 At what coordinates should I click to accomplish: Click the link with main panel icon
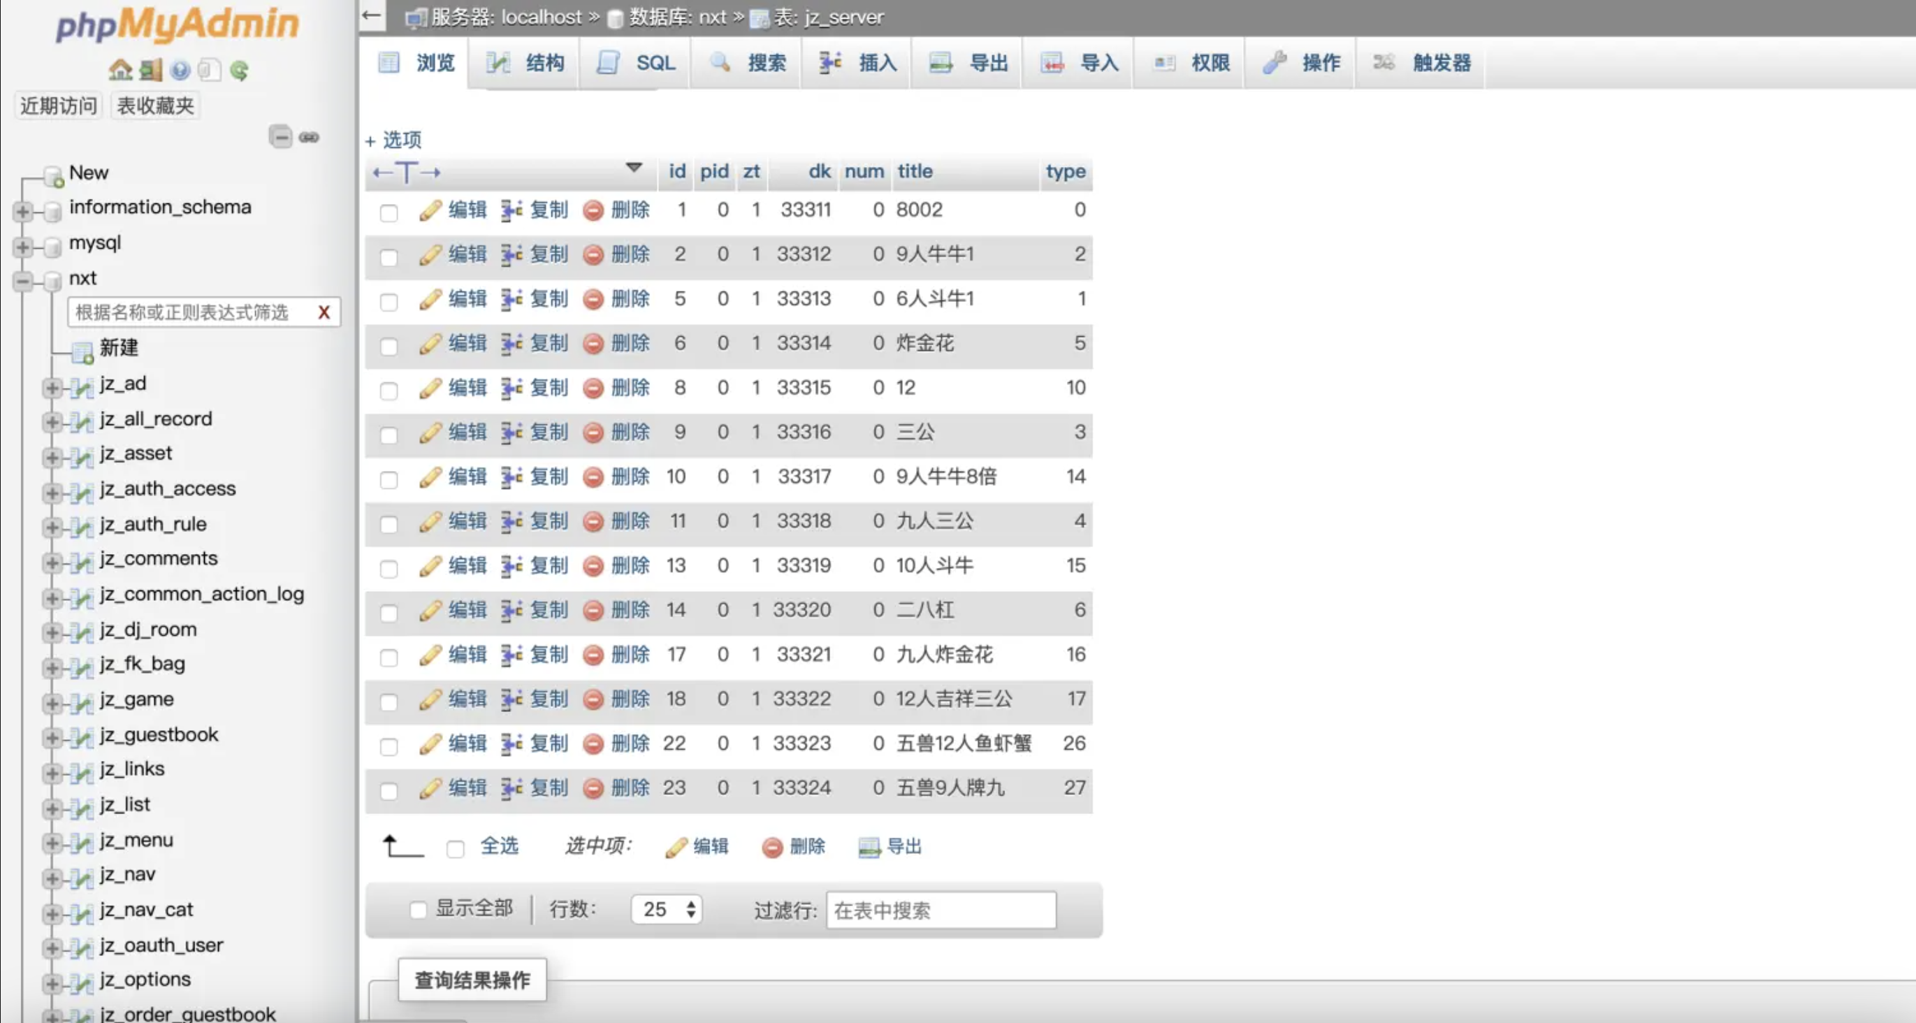pos(309,137)
